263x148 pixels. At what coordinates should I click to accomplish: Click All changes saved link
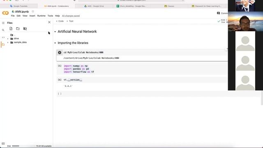click(x=71, y=16)
